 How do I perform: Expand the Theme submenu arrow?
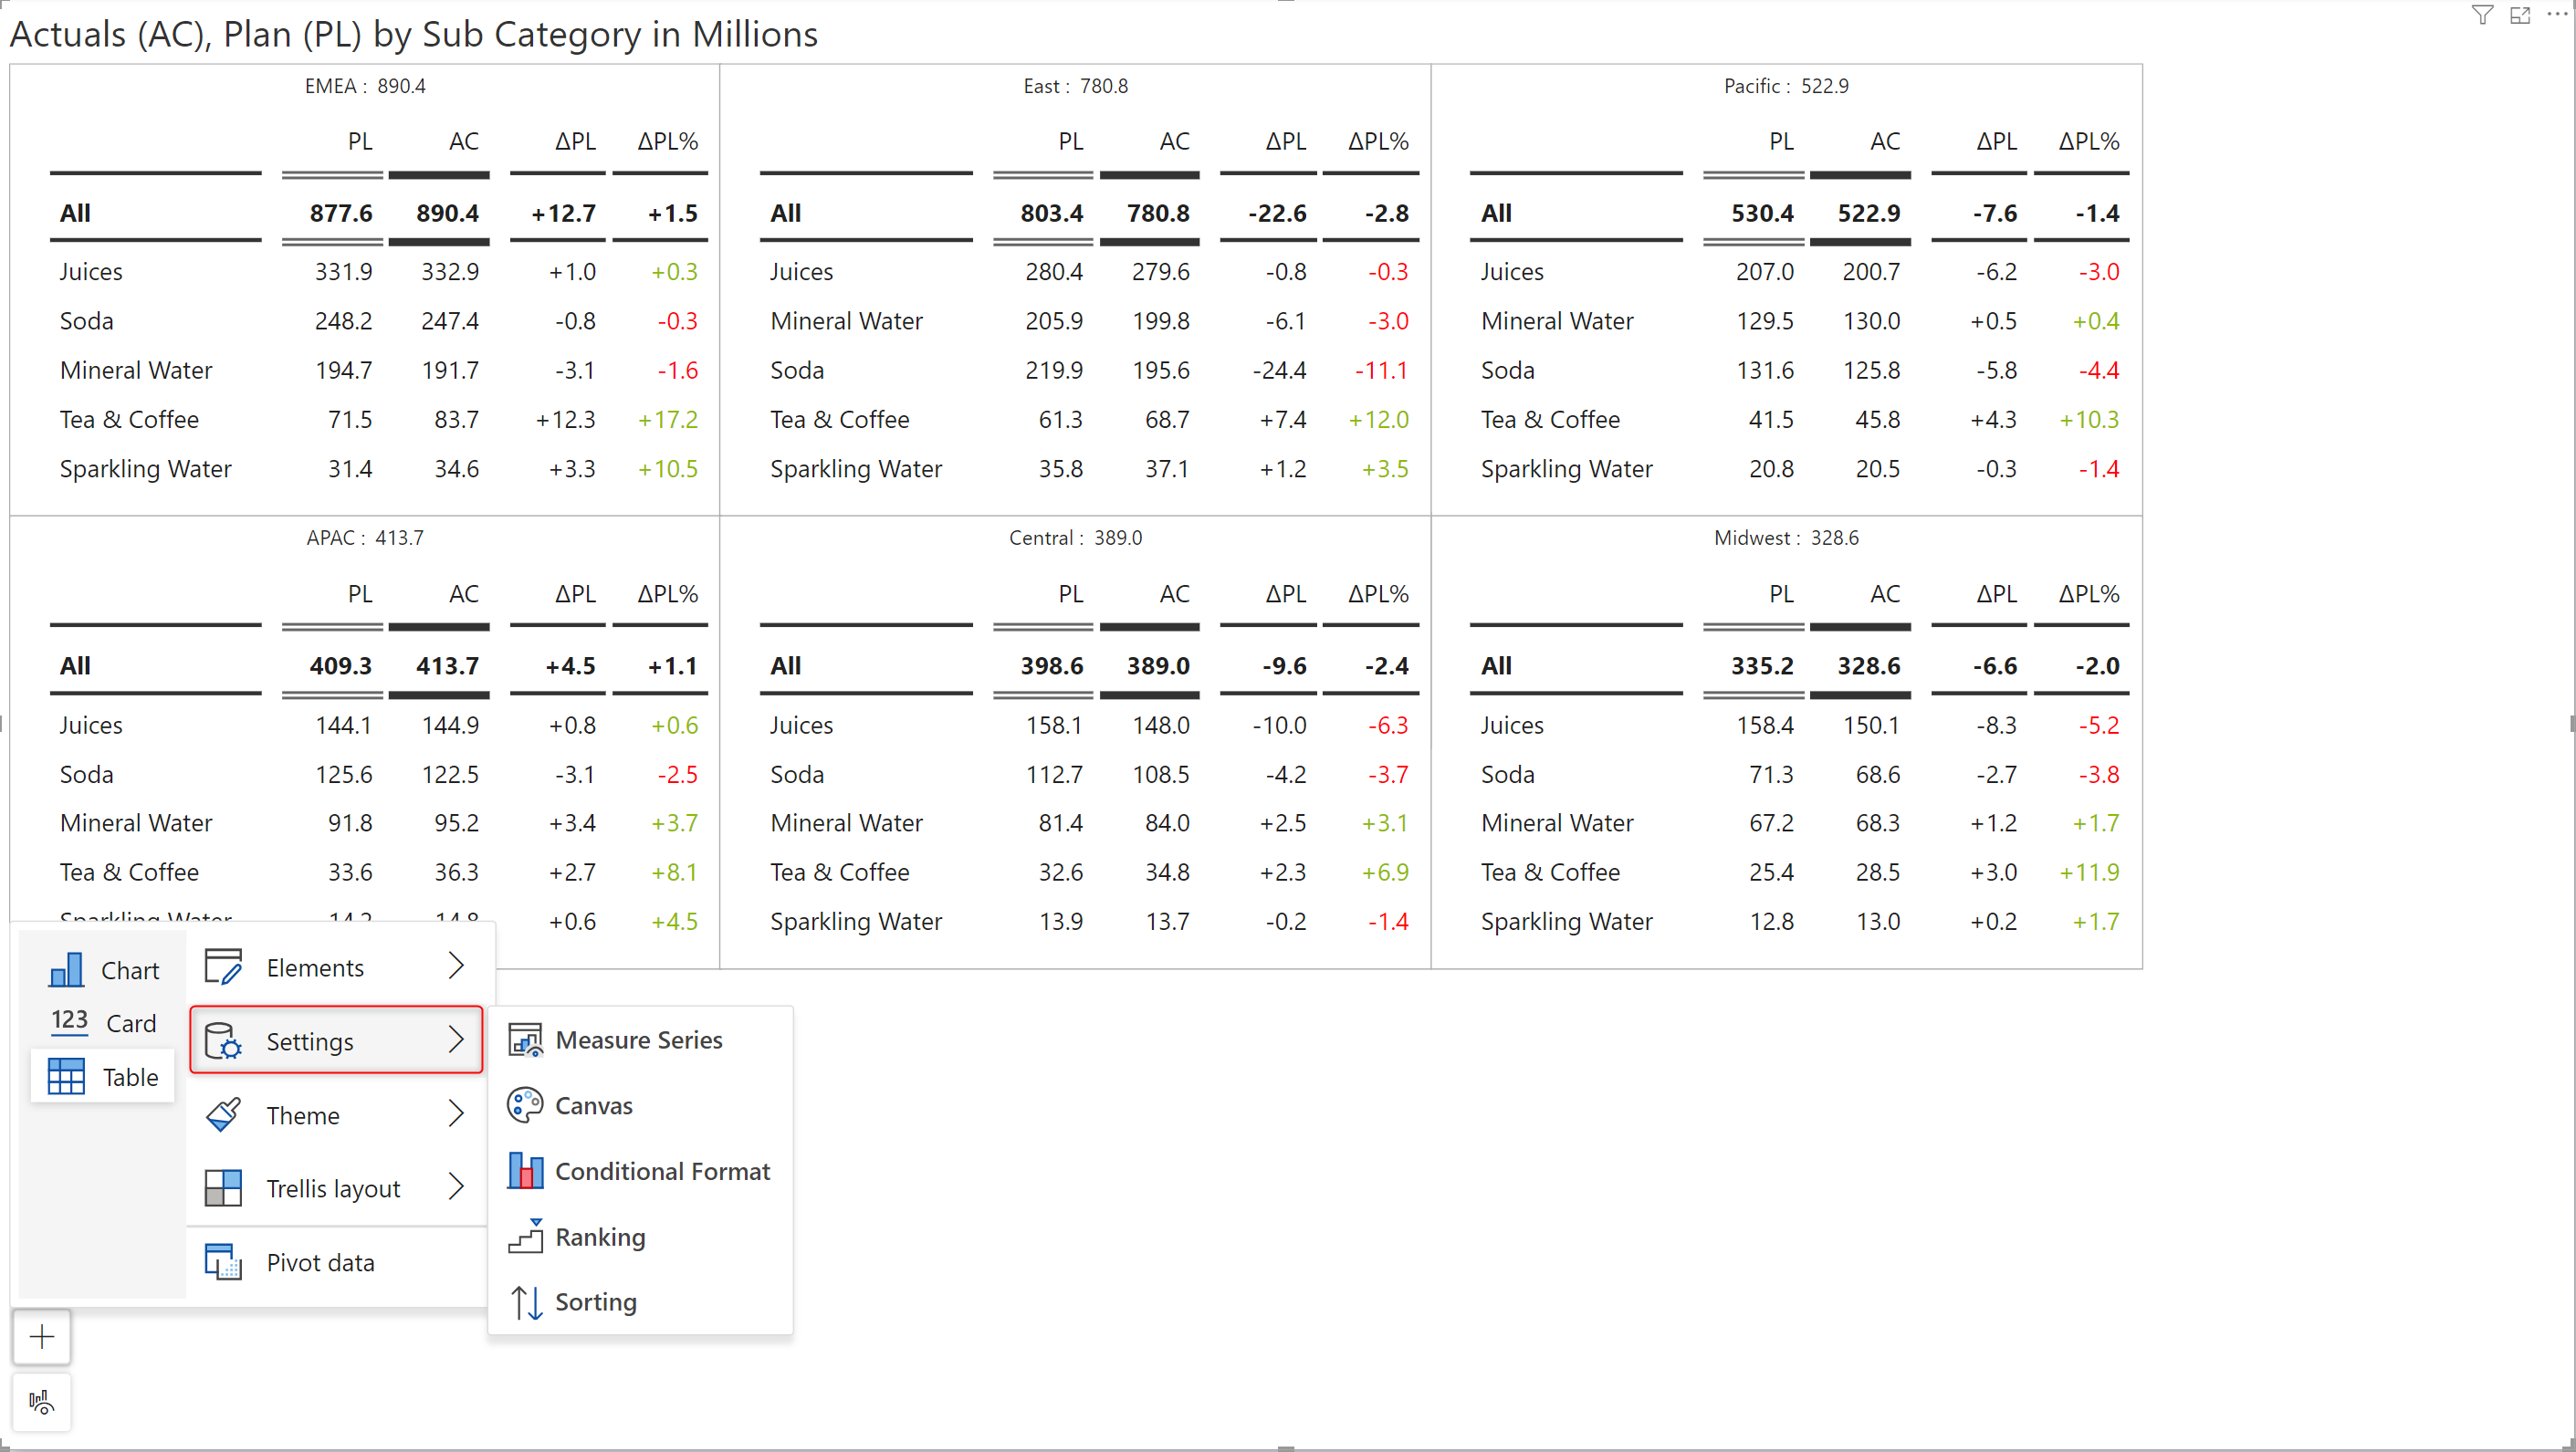pos(456,1114)
